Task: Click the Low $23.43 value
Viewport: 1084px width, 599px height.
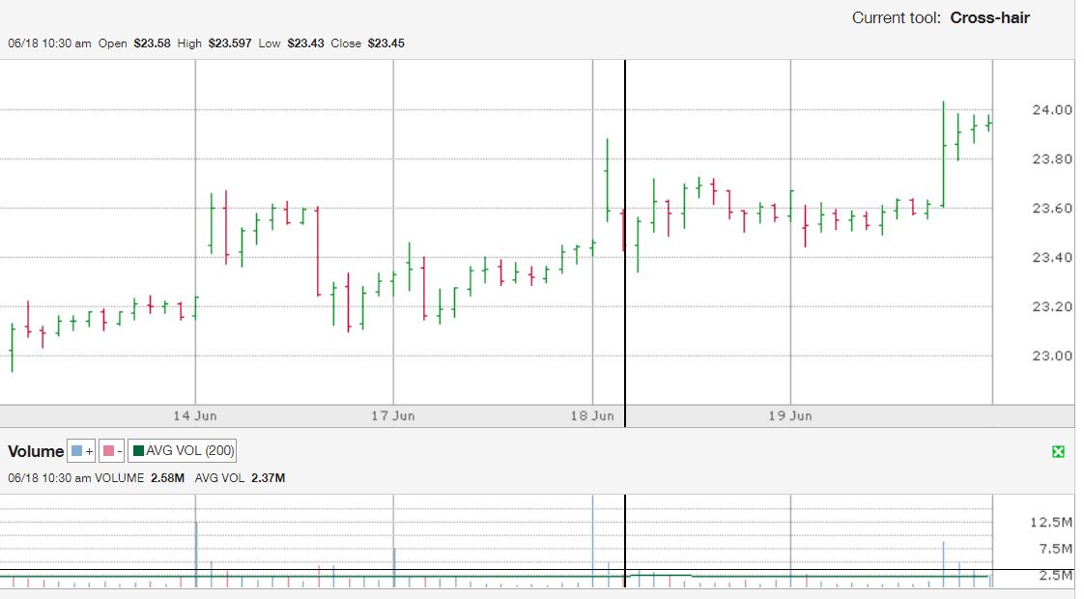Action: click(305, 43)
